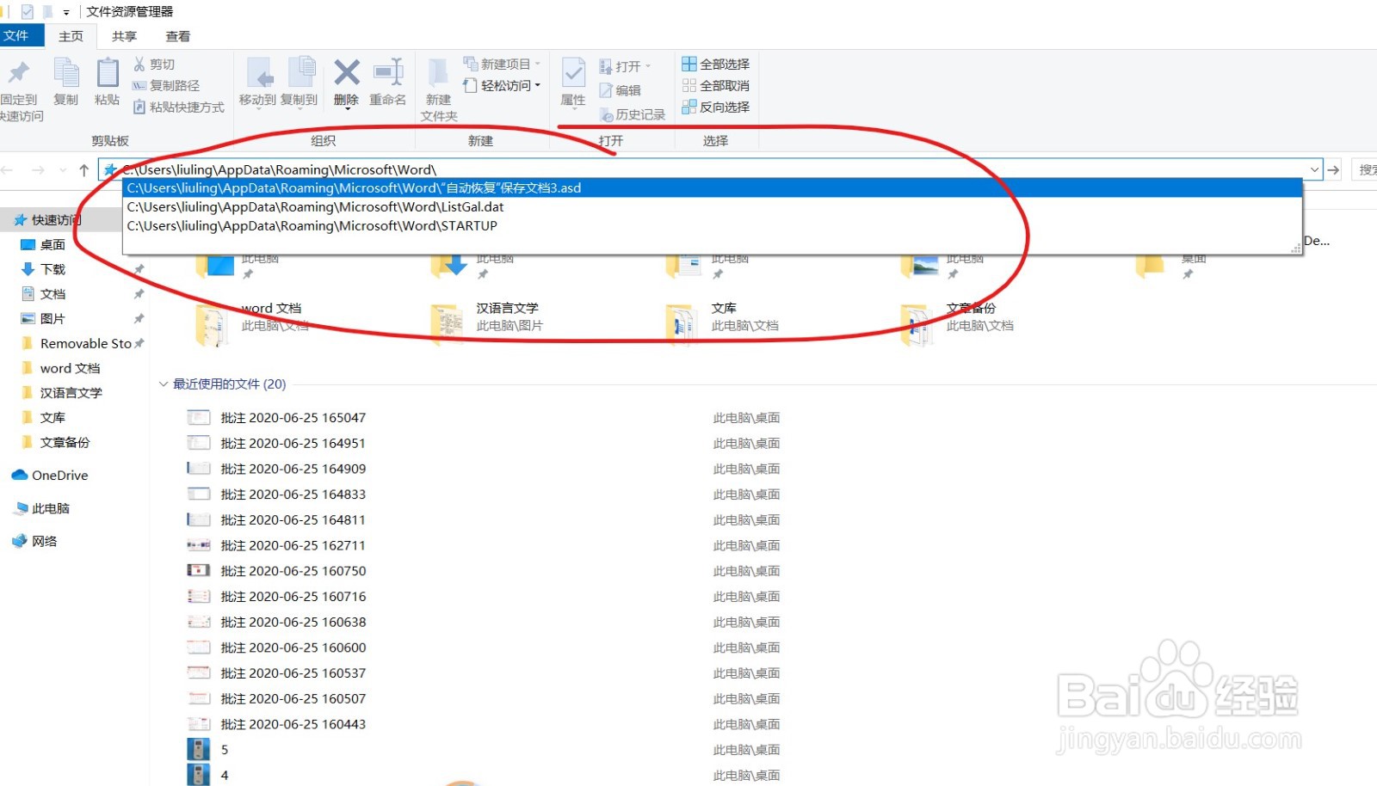Click the go-to arrow beside address bar
The image size is (1377, 786).
1333,170
